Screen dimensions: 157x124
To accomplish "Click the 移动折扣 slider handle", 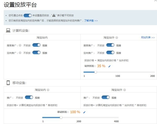I will coord(61,117).
